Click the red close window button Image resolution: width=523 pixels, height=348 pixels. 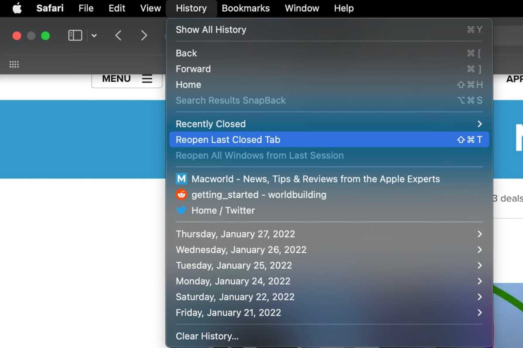pyautogui.click(x=17, y=36)
